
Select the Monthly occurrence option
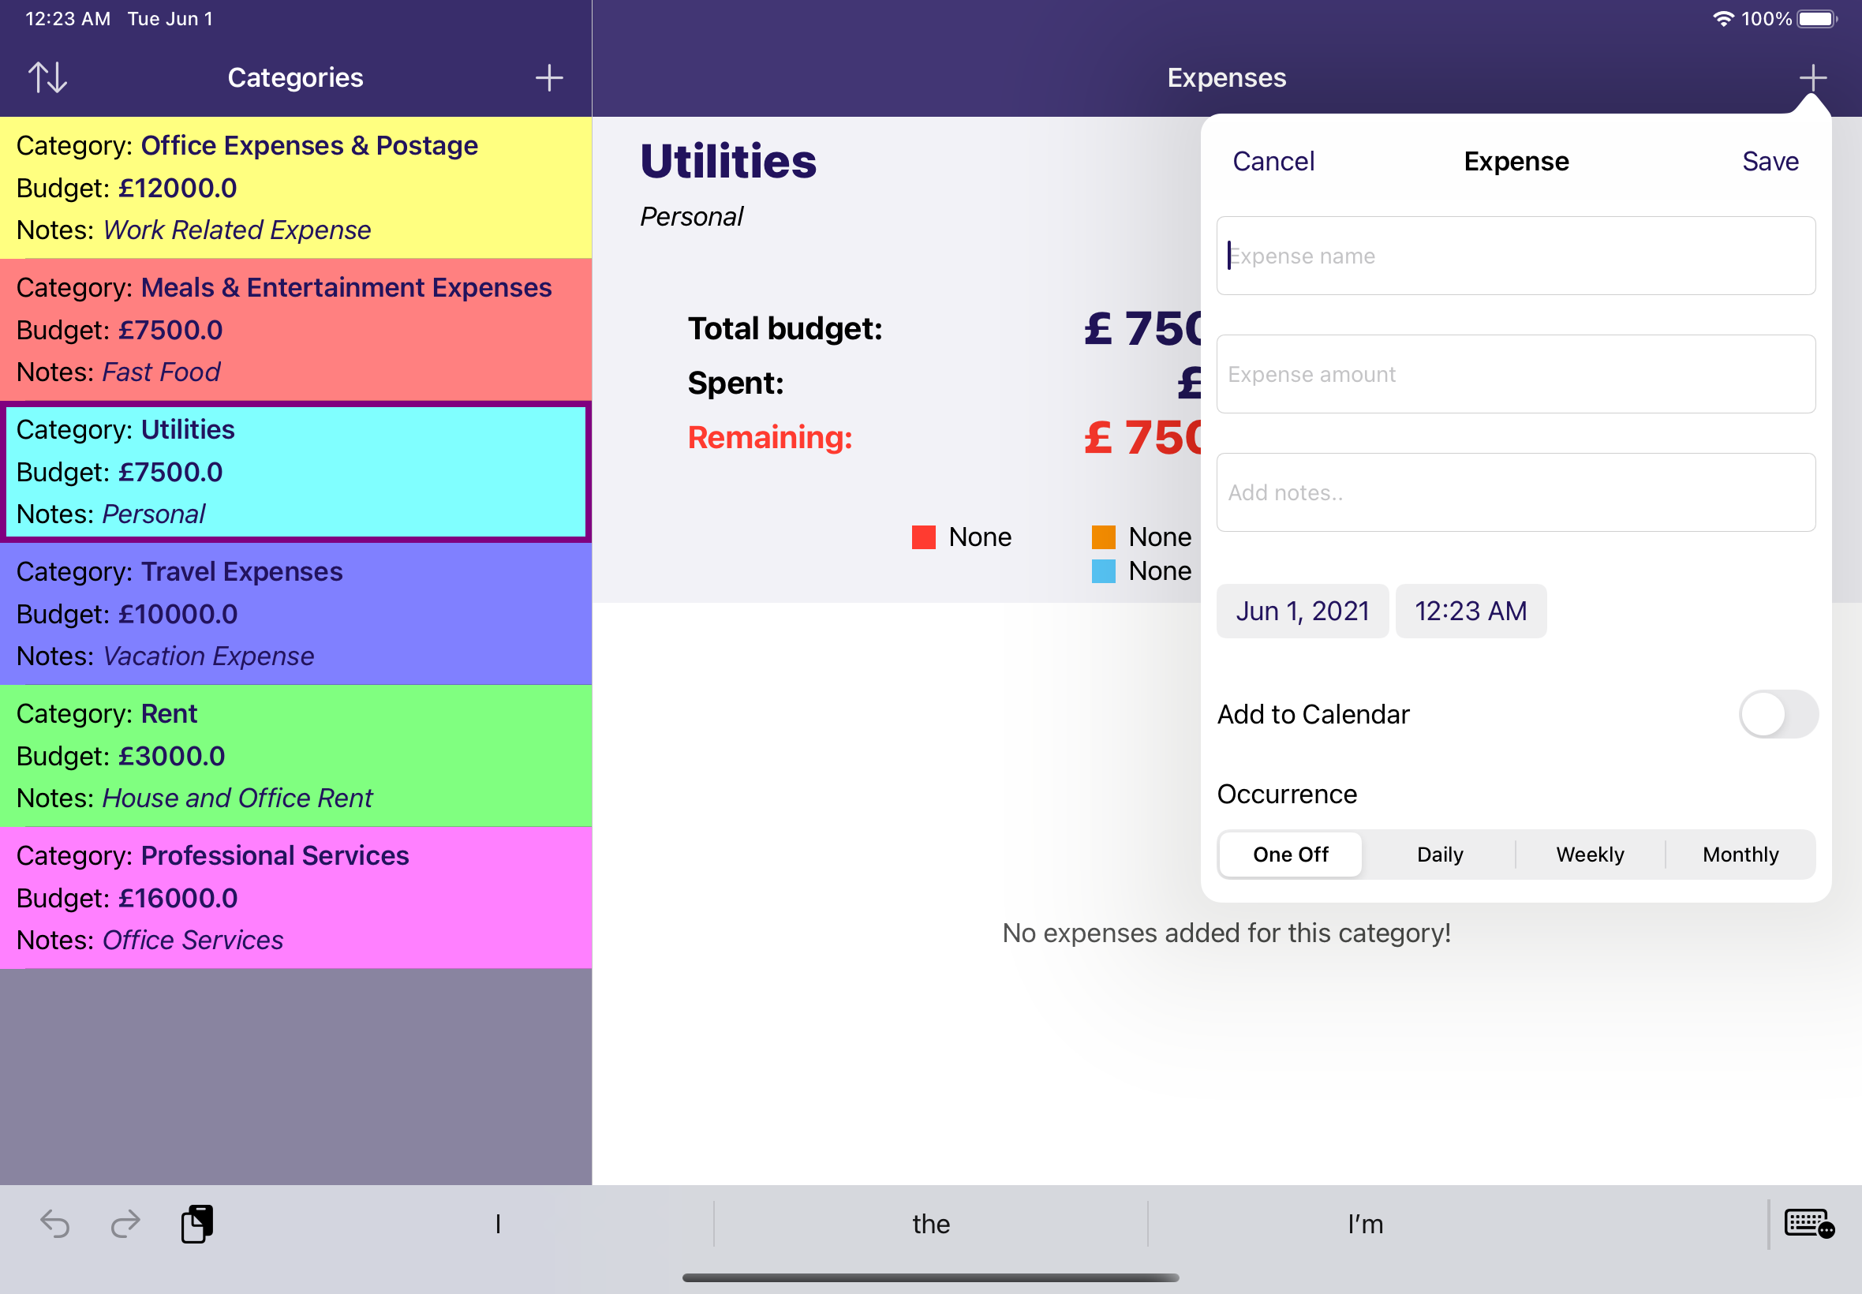pos(1740,854)
